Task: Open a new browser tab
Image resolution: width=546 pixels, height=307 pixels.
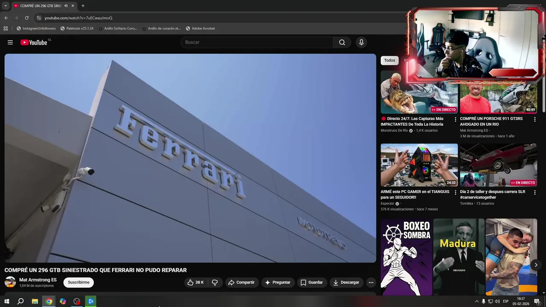Action: (x=83, y=6)
